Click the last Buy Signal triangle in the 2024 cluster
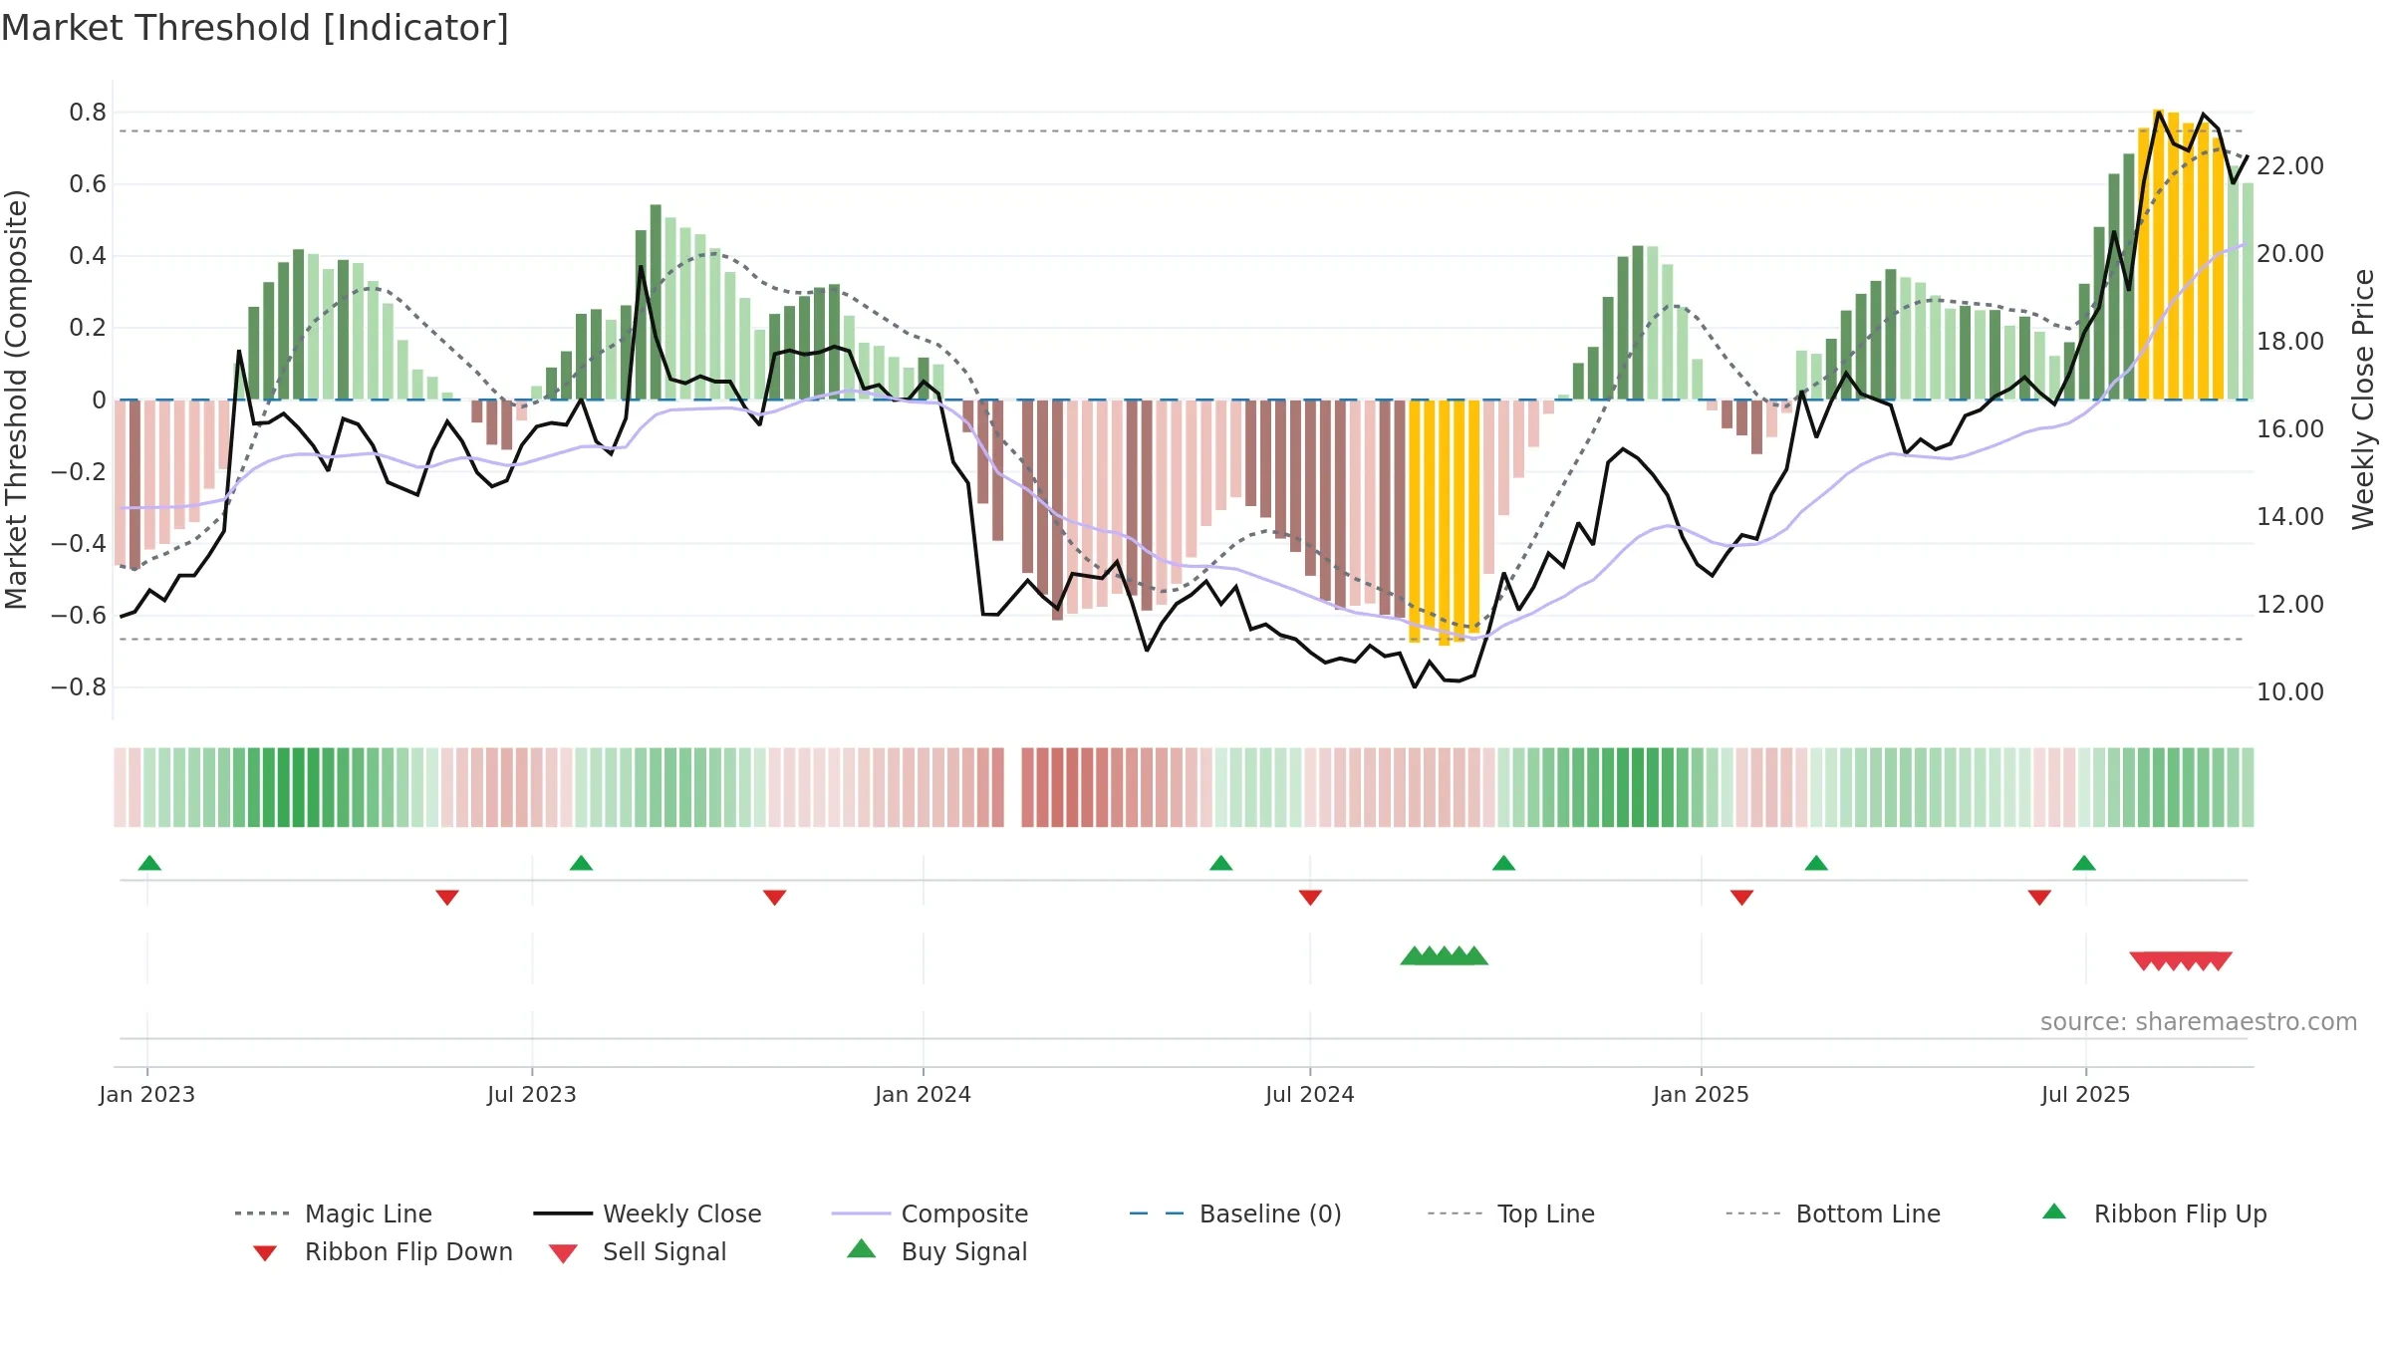This screenshot has height=1345, width=2391. coord(1475,956)
